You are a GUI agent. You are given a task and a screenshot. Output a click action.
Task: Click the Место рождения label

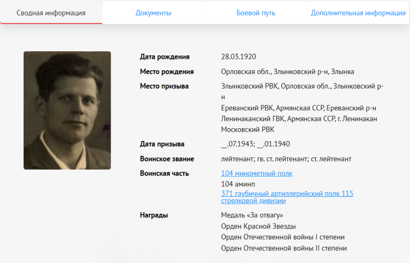pos(167,71)
